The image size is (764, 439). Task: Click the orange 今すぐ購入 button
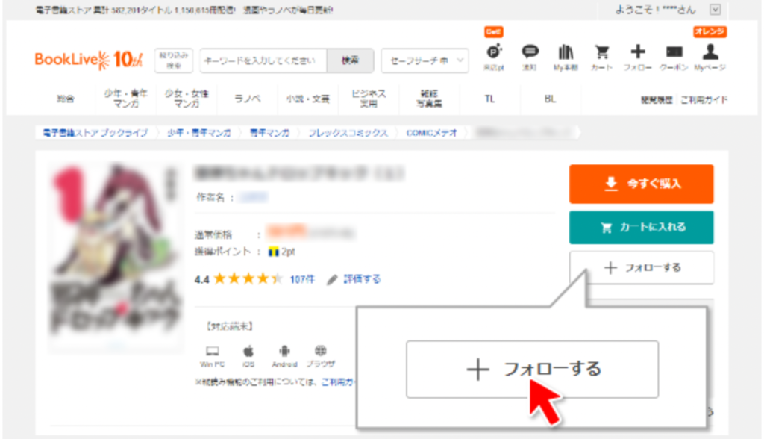pos(641,184)
